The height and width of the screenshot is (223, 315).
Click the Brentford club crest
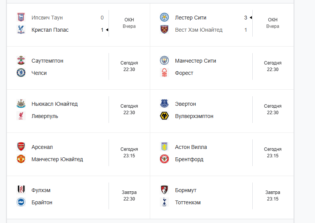tap(164, 159)
